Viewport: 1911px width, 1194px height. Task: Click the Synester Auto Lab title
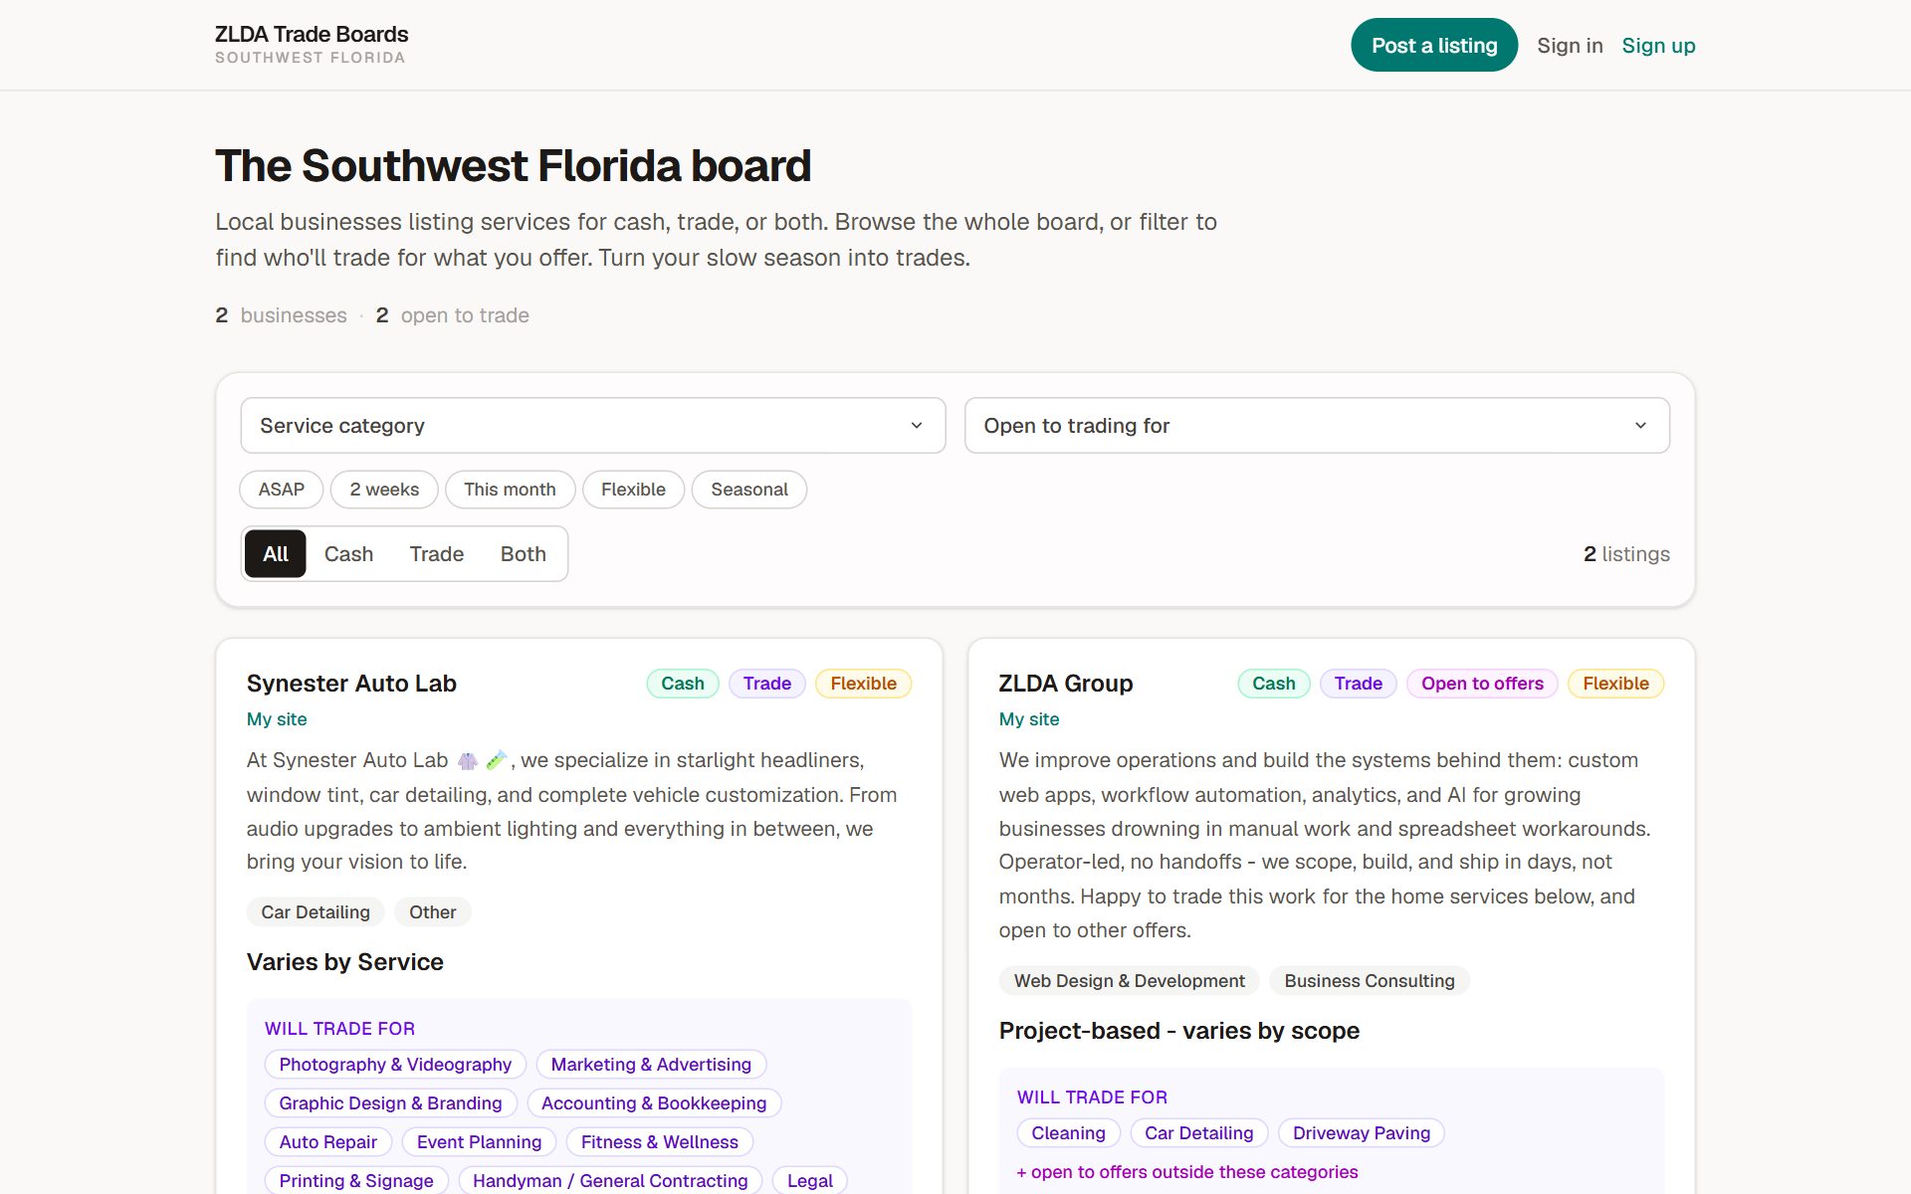pos(351,684)
